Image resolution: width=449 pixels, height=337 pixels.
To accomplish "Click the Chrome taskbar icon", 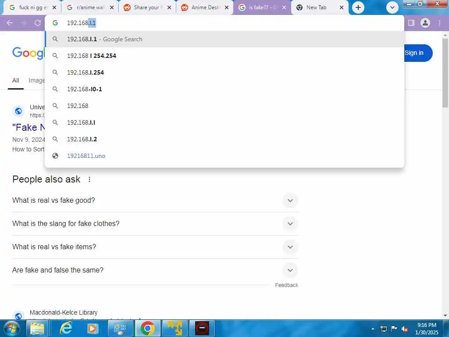I will [x=147, y=328].
